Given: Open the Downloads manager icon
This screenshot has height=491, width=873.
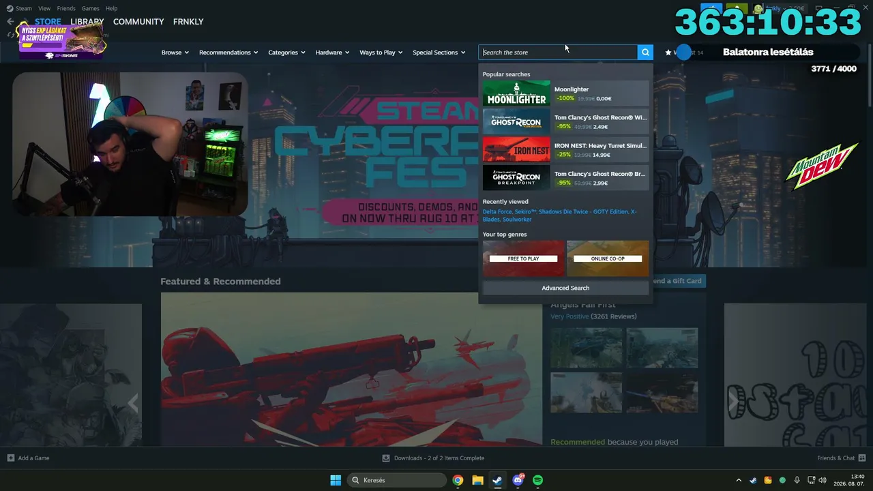Looking at the screenshot, I should [386, 458].
